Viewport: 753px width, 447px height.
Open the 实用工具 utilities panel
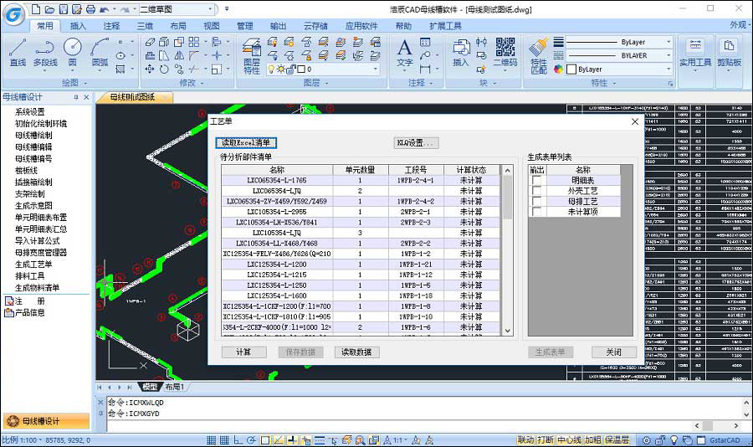(x=695, y=53)
